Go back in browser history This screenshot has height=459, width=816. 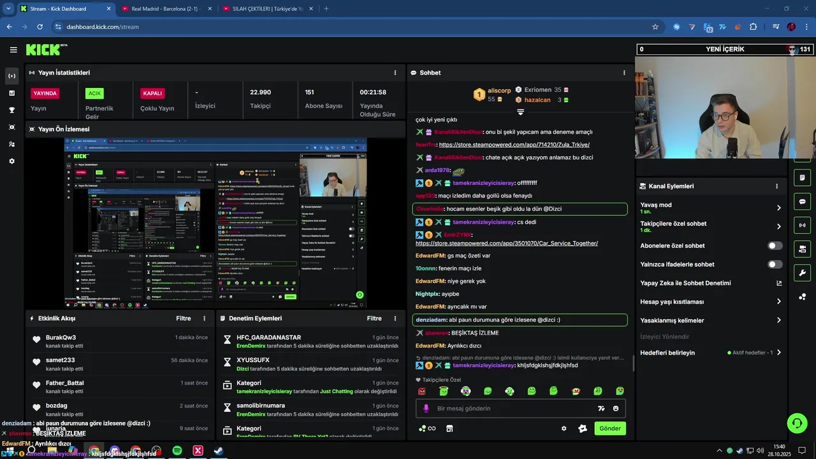9,27
